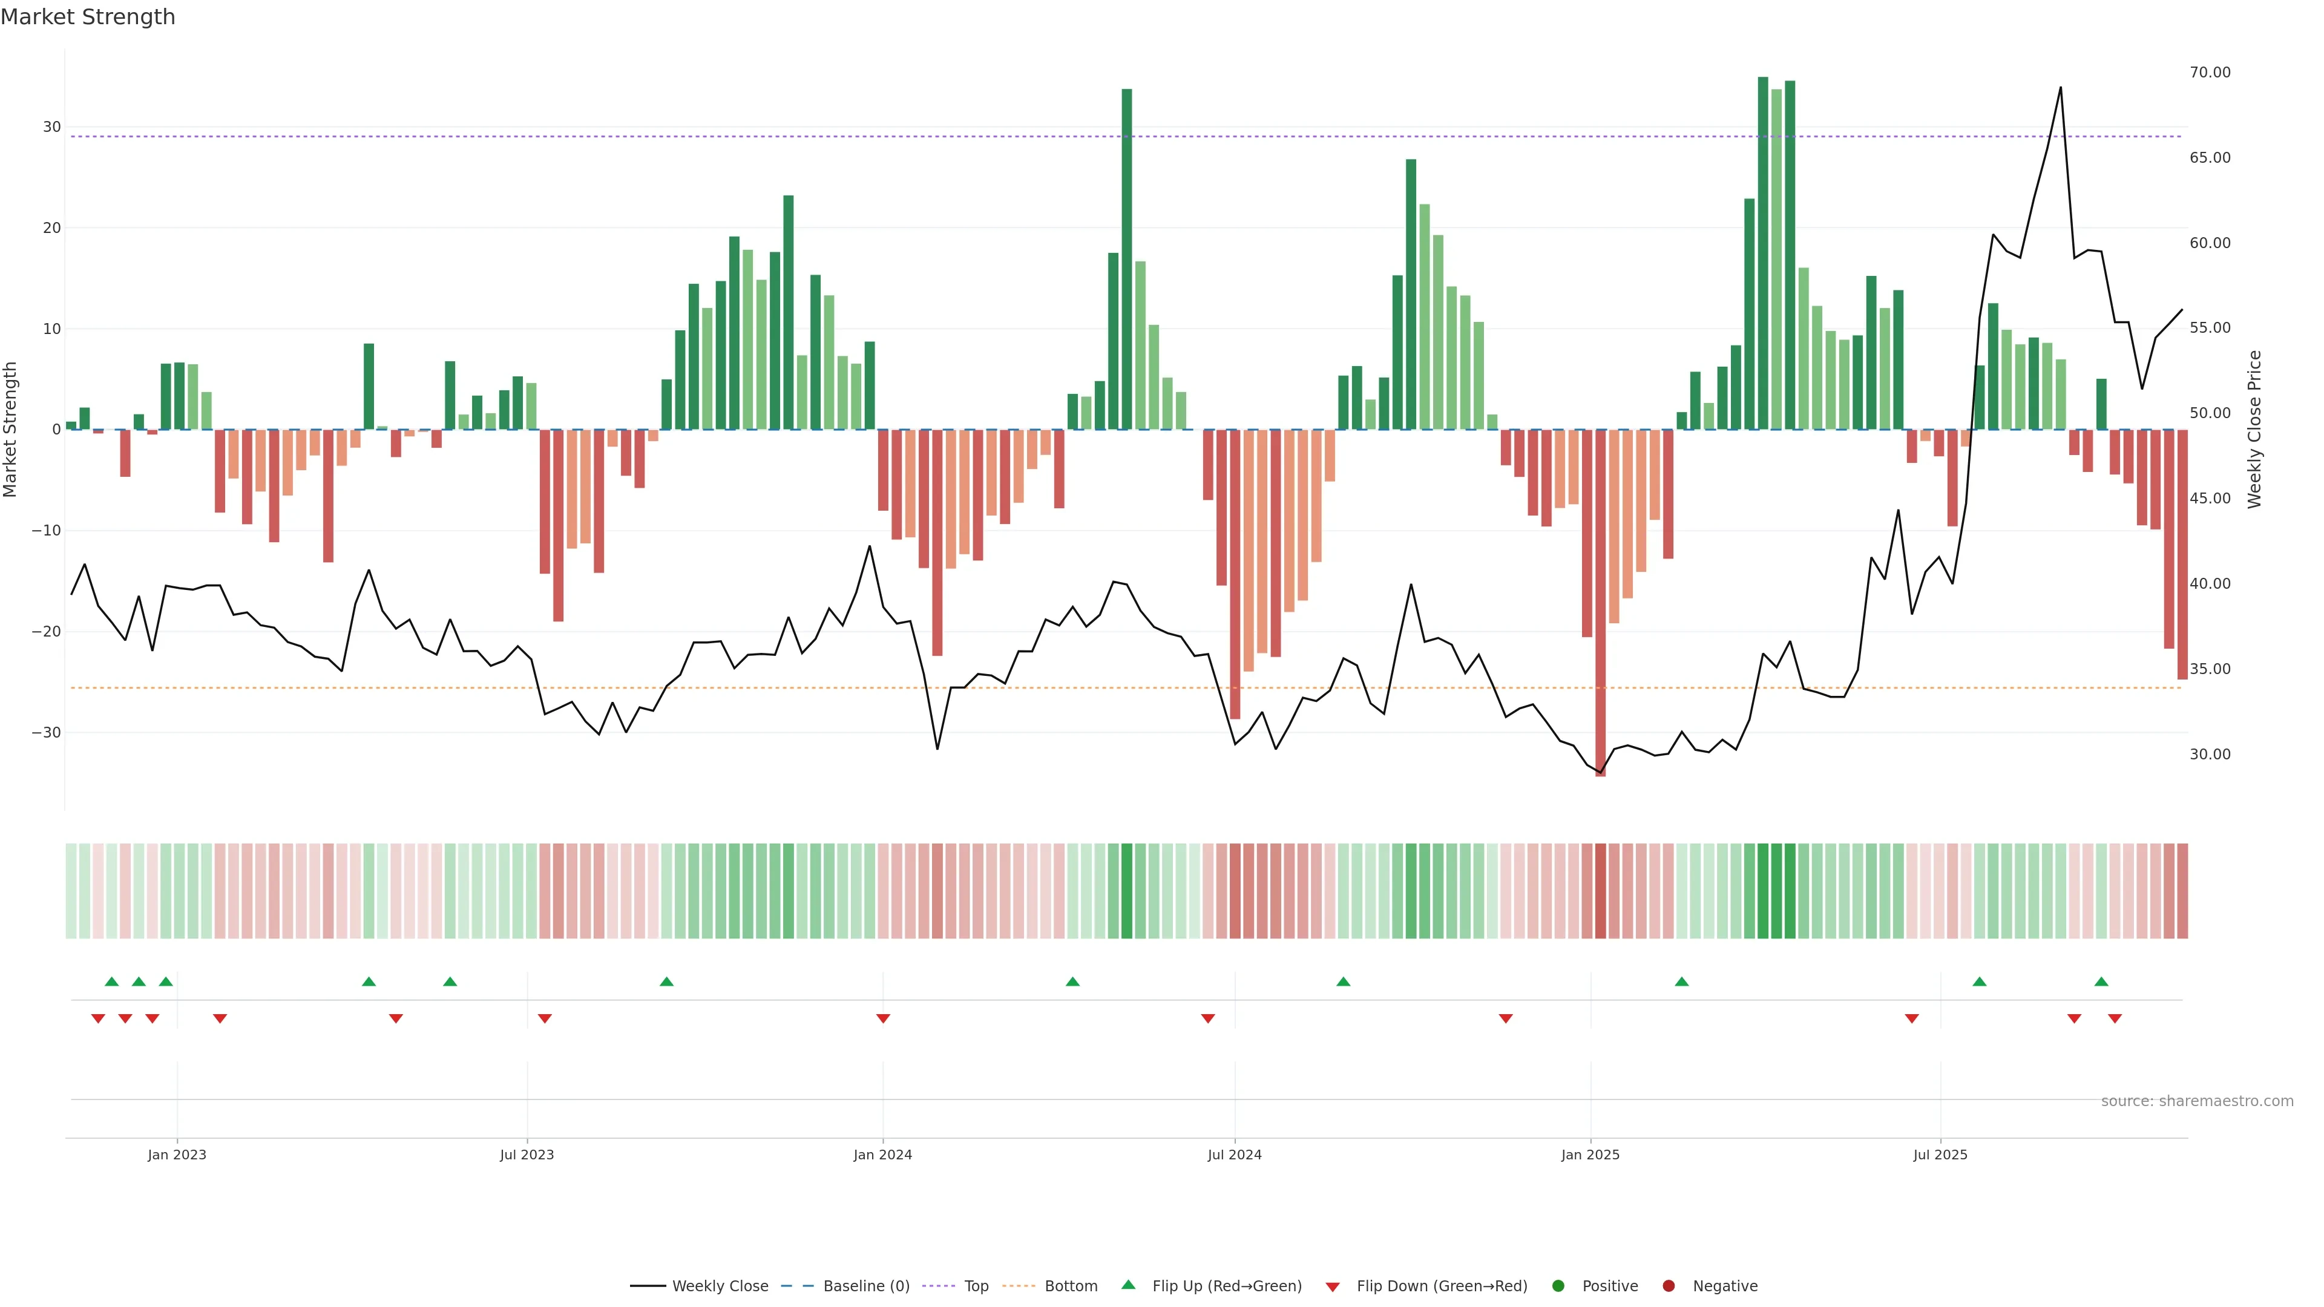This screenshot has width=2324, height=1307.
Task: Click the Weekly Close Price axis title
Action: point(2254,430)
